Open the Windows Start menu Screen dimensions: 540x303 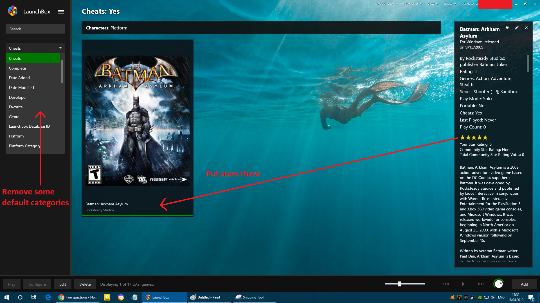pyautogui.click(x=7, y=297)
